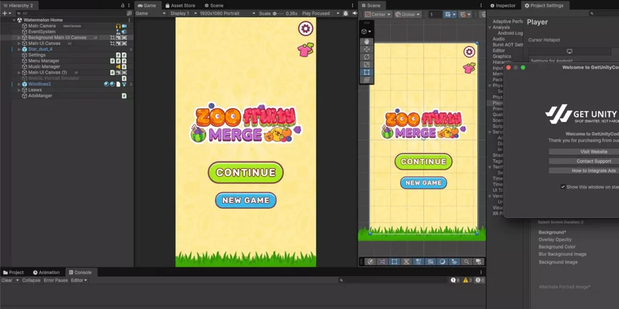The image size is (619, 309).
Task: Lock the Hierarchy panel with padlock icon
Action: pos(122,5)
